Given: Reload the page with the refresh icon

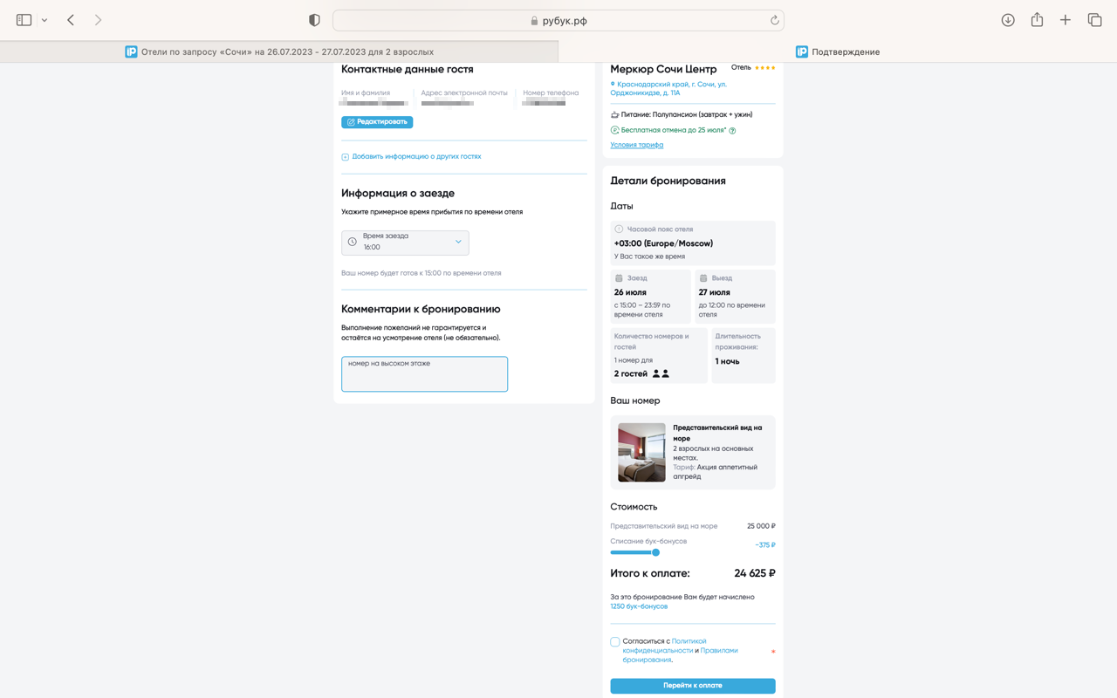Looking at the screenshot, I should [774, 20].
